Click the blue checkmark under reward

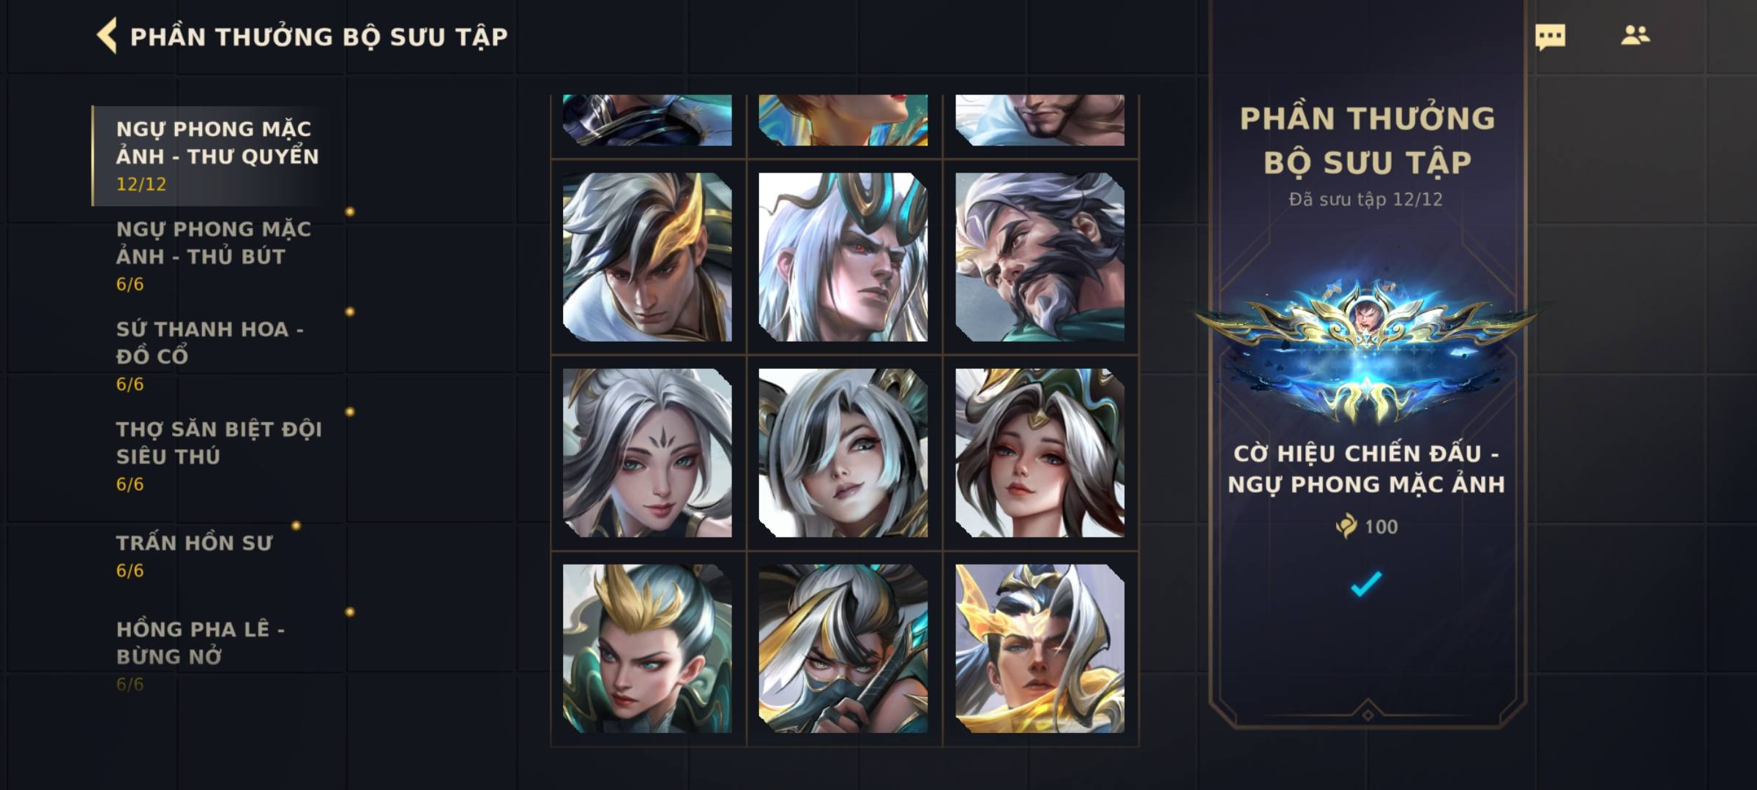pos(1366,584)
